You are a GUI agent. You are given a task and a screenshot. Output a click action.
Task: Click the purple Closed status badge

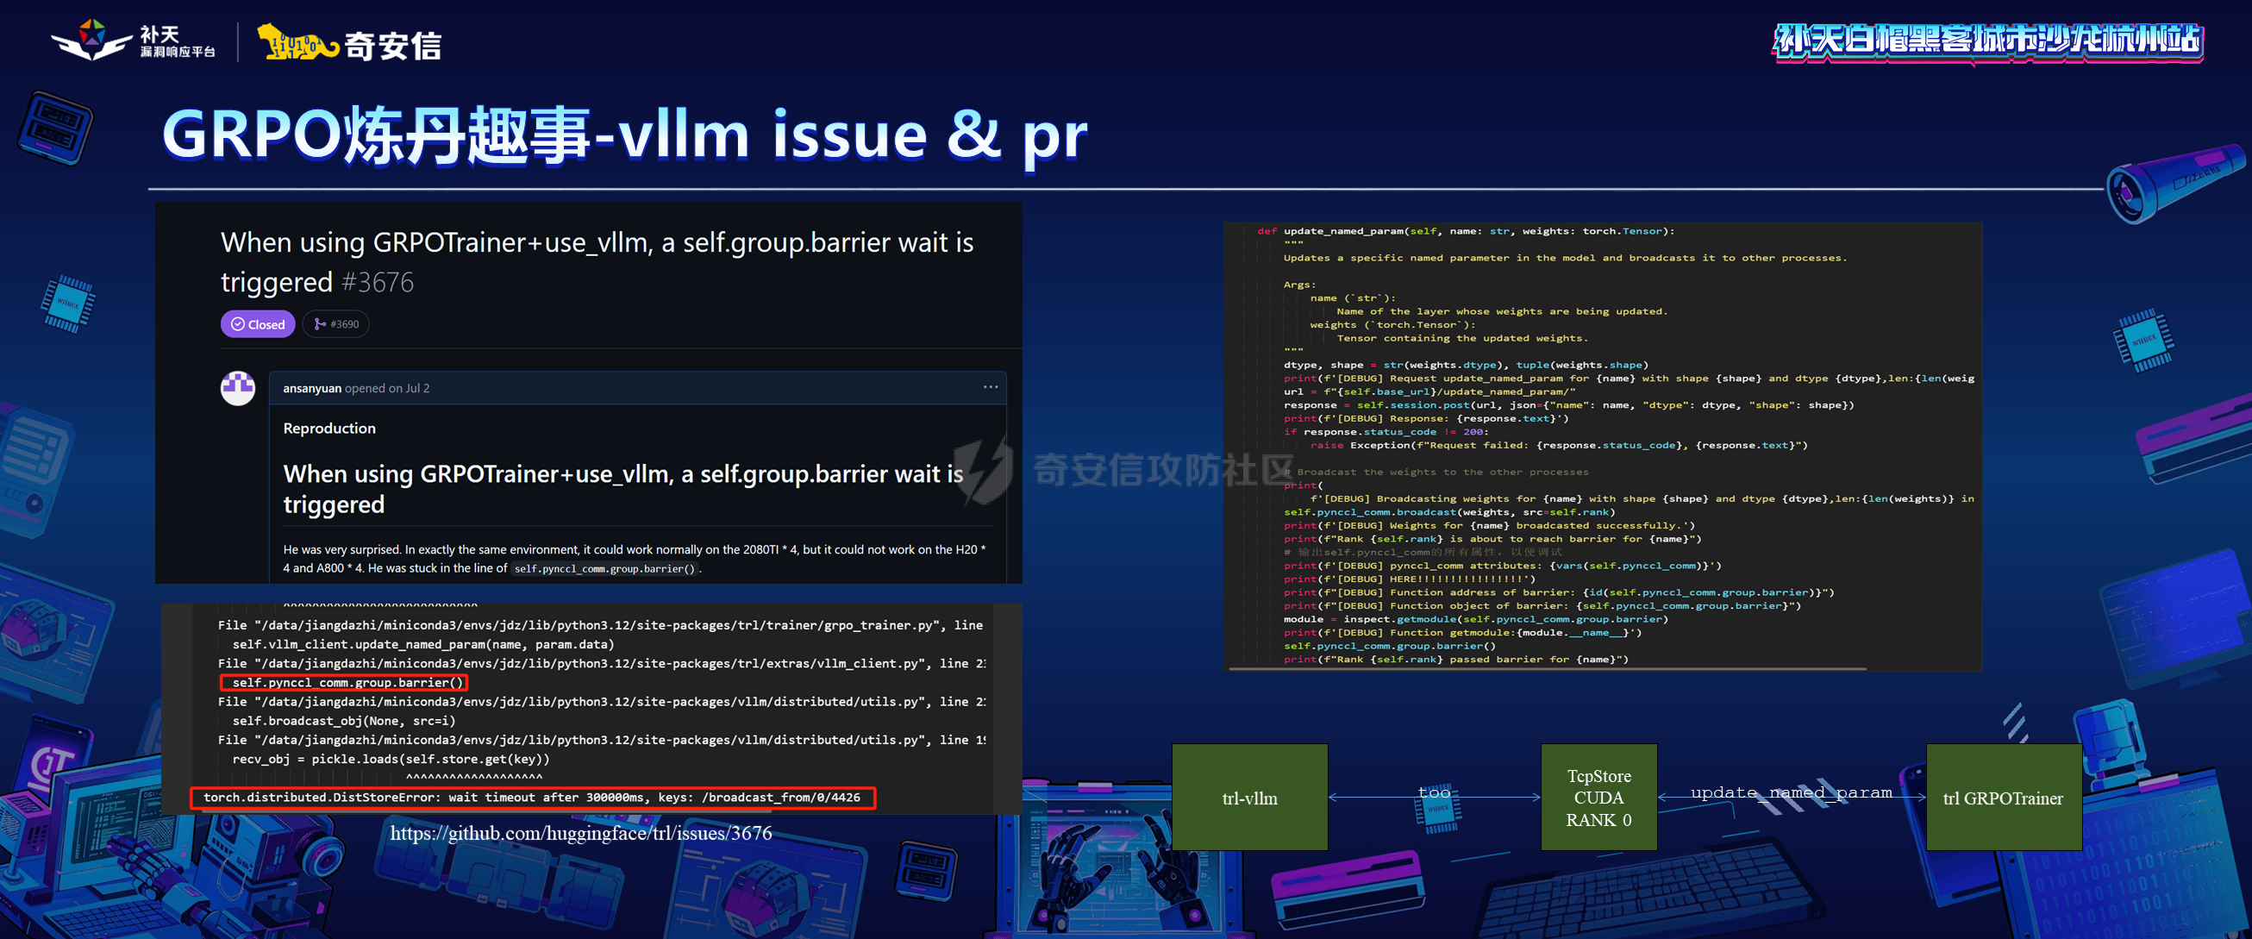[257, 324]
